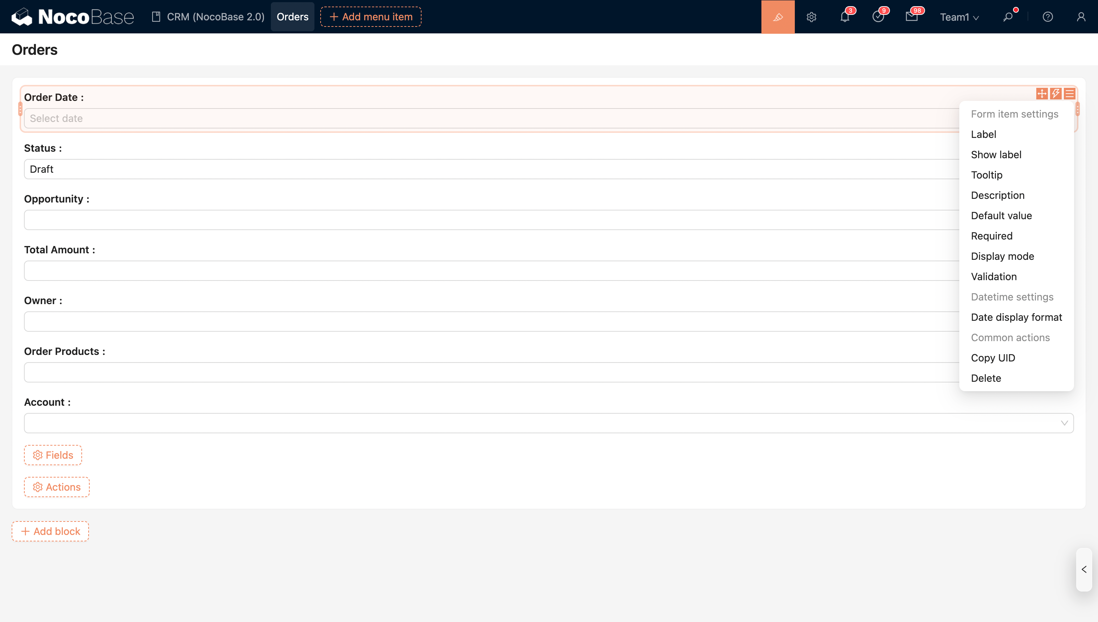
Task: Expand the Team1 dropdown
Action: [x=959, y=17]
